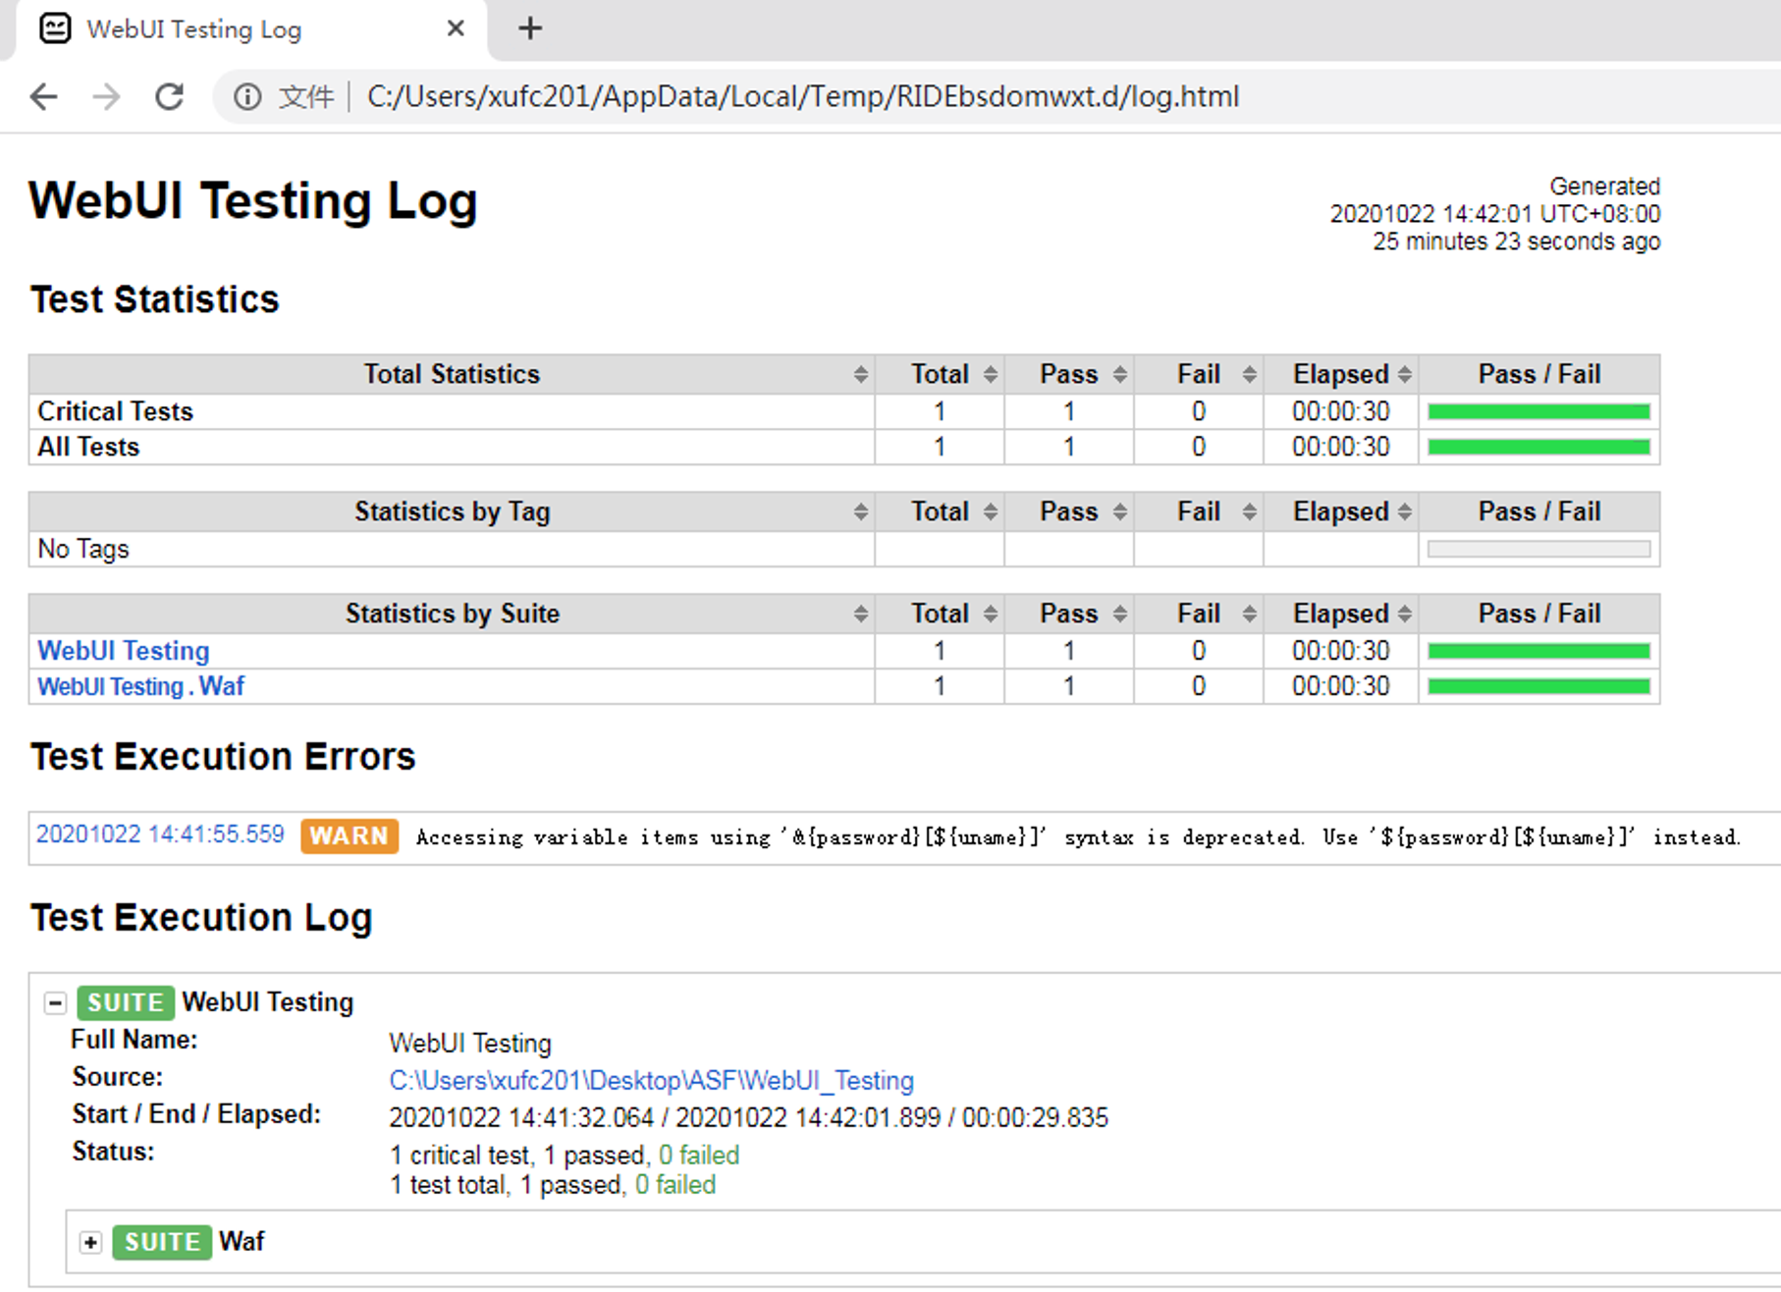Click the browser forward arrow

coord(106,96)
